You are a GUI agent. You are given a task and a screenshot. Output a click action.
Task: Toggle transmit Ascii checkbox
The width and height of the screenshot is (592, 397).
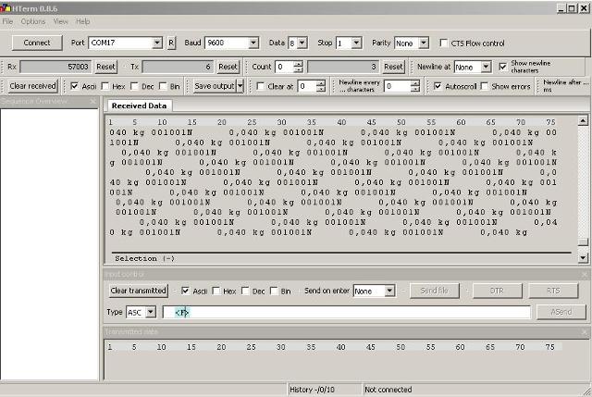[x=185, y=291]
